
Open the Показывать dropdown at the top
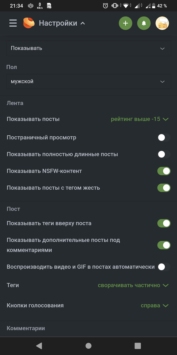coord(88,48)
